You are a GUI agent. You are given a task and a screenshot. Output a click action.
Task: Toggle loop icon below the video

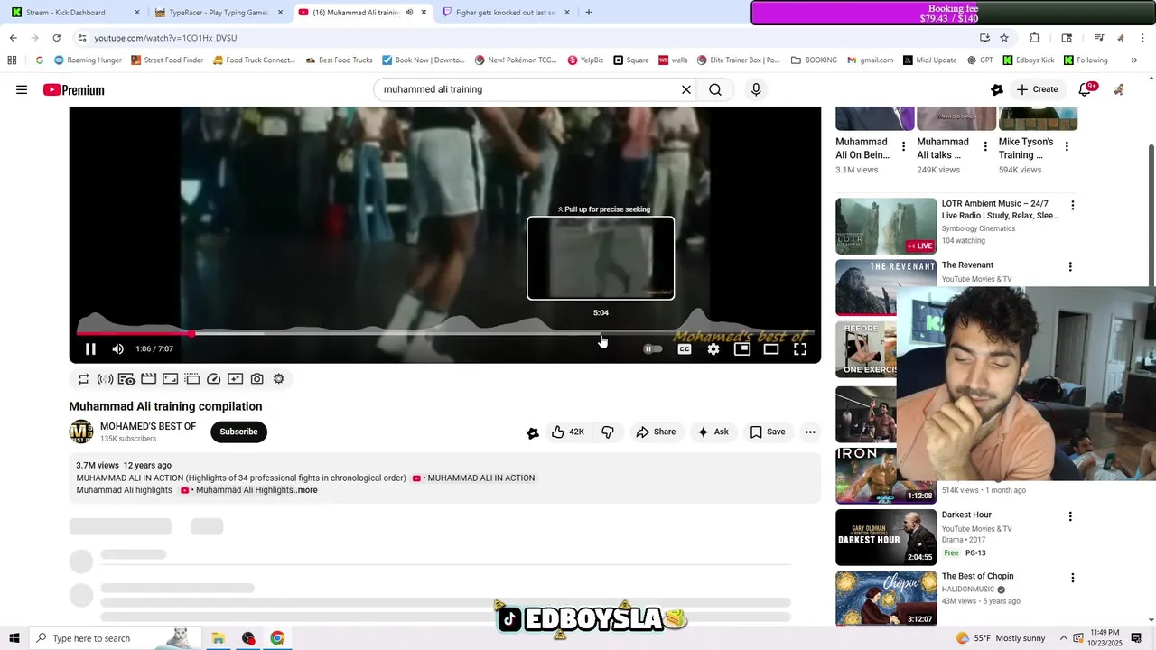[83, 379]
